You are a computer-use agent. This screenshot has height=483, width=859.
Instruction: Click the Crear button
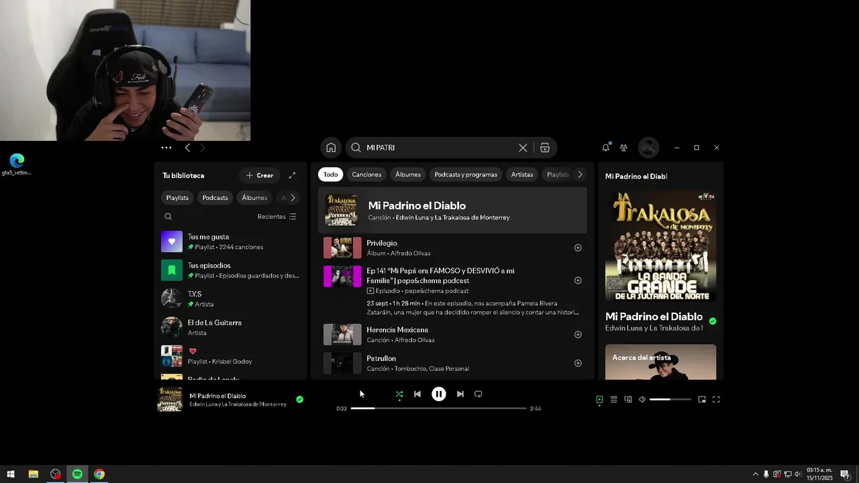[260, 175]
